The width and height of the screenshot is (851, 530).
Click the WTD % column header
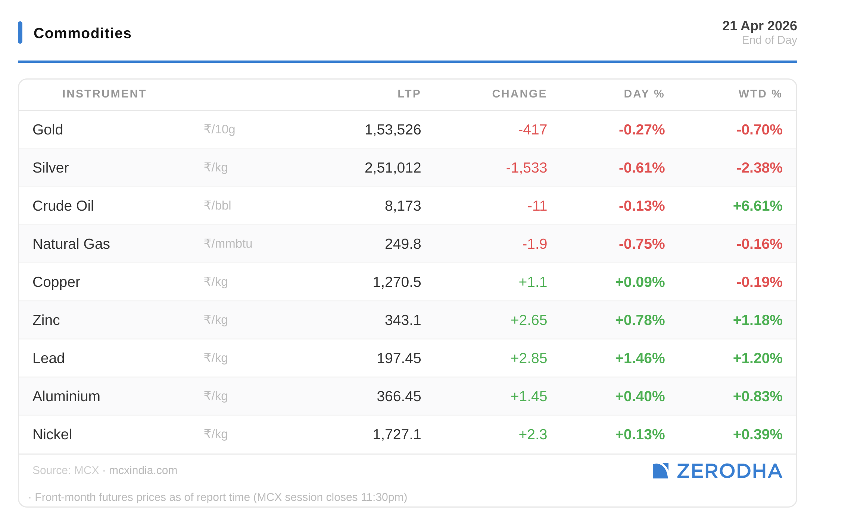760,94
